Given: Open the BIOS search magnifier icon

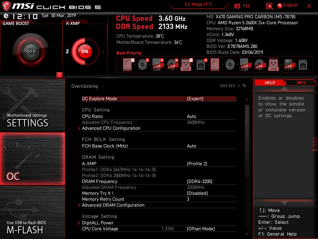Looking at the screenshot, I should tap(269, 6).
